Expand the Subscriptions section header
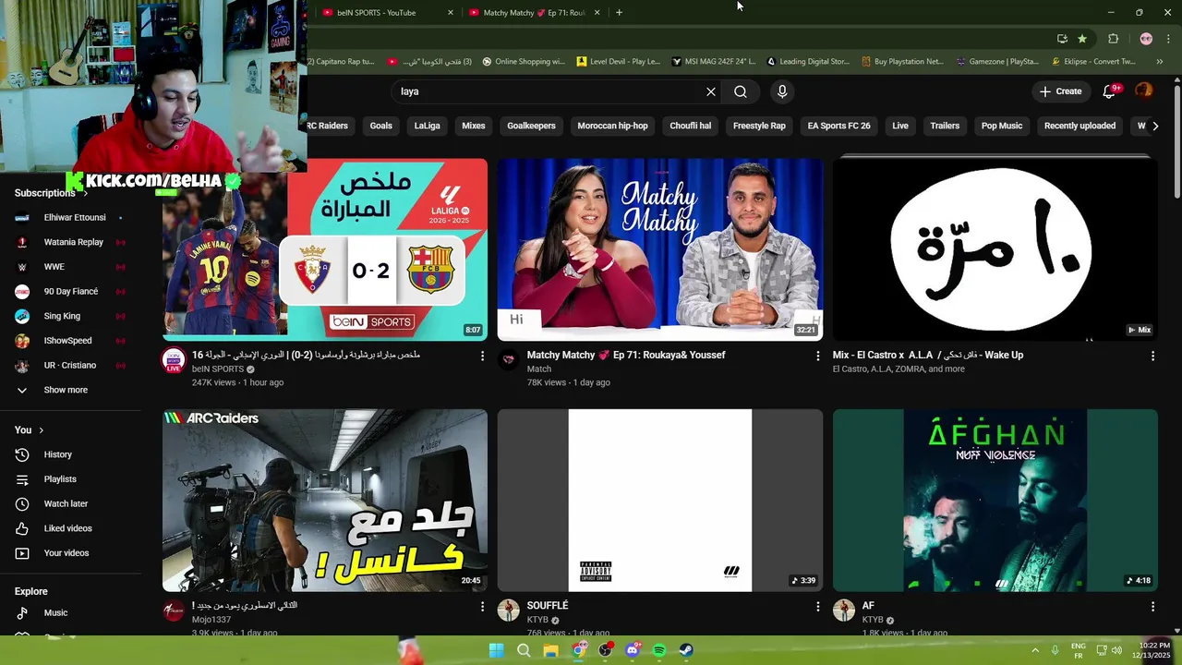 tap(51, 193)
